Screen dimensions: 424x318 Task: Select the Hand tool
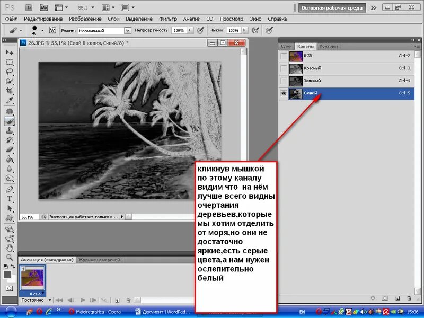pos(10,248)
